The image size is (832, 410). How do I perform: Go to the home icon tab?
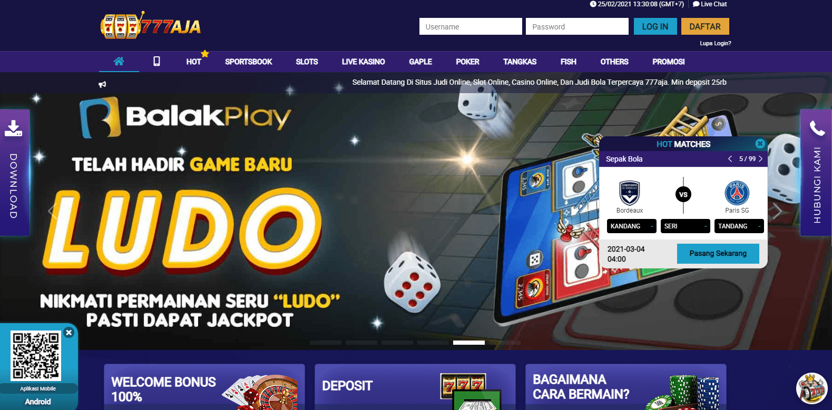(119, 61)
